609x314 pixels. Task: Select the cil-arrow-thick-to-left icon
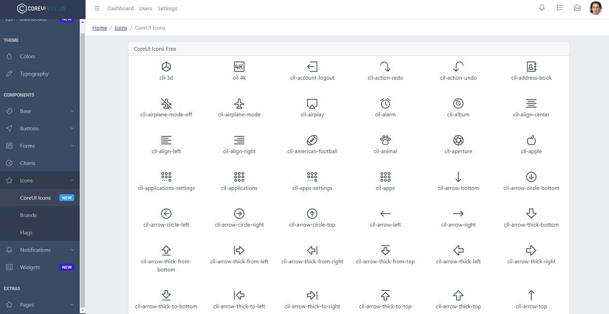[239, 295]
